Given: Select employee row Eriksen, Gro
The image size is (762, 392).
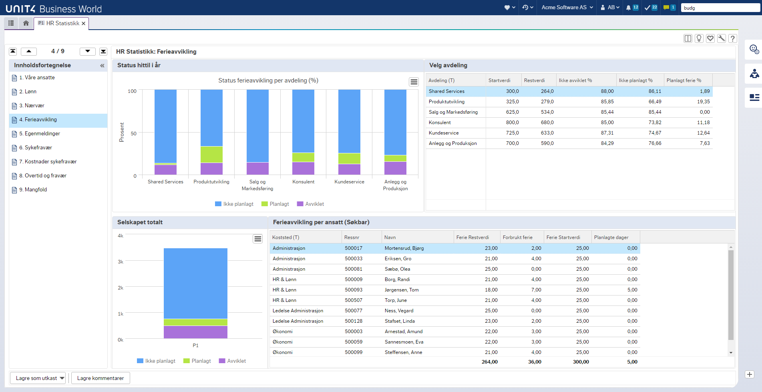Looking at the screenshot, I should [x=455, y=259].
